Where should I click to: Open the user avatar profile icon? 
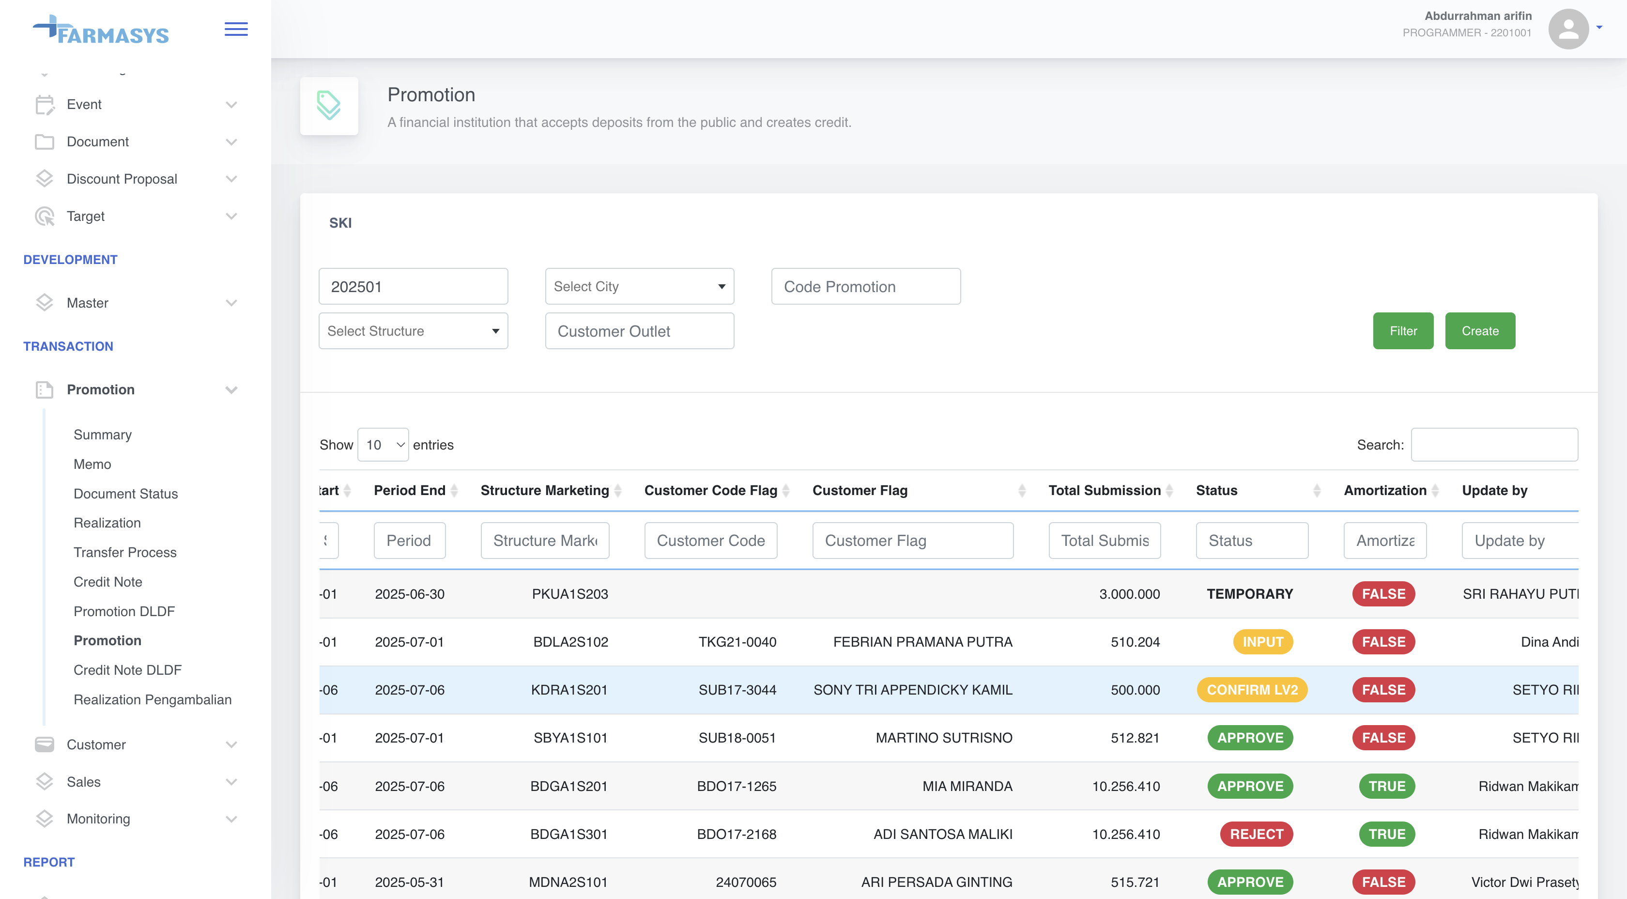pyautogui.click(x=1568, y=29)
